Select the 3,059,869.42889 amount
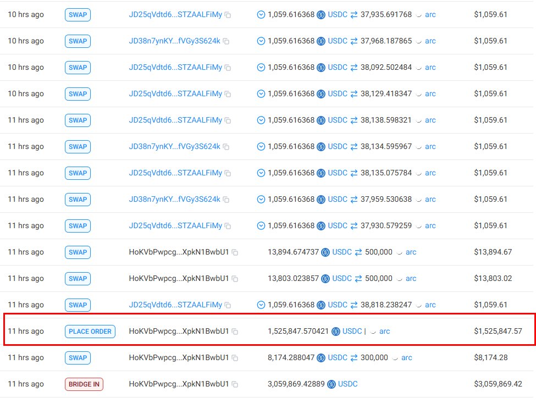Viewport: 536px width, 403px height. click(x=296, y=384)
